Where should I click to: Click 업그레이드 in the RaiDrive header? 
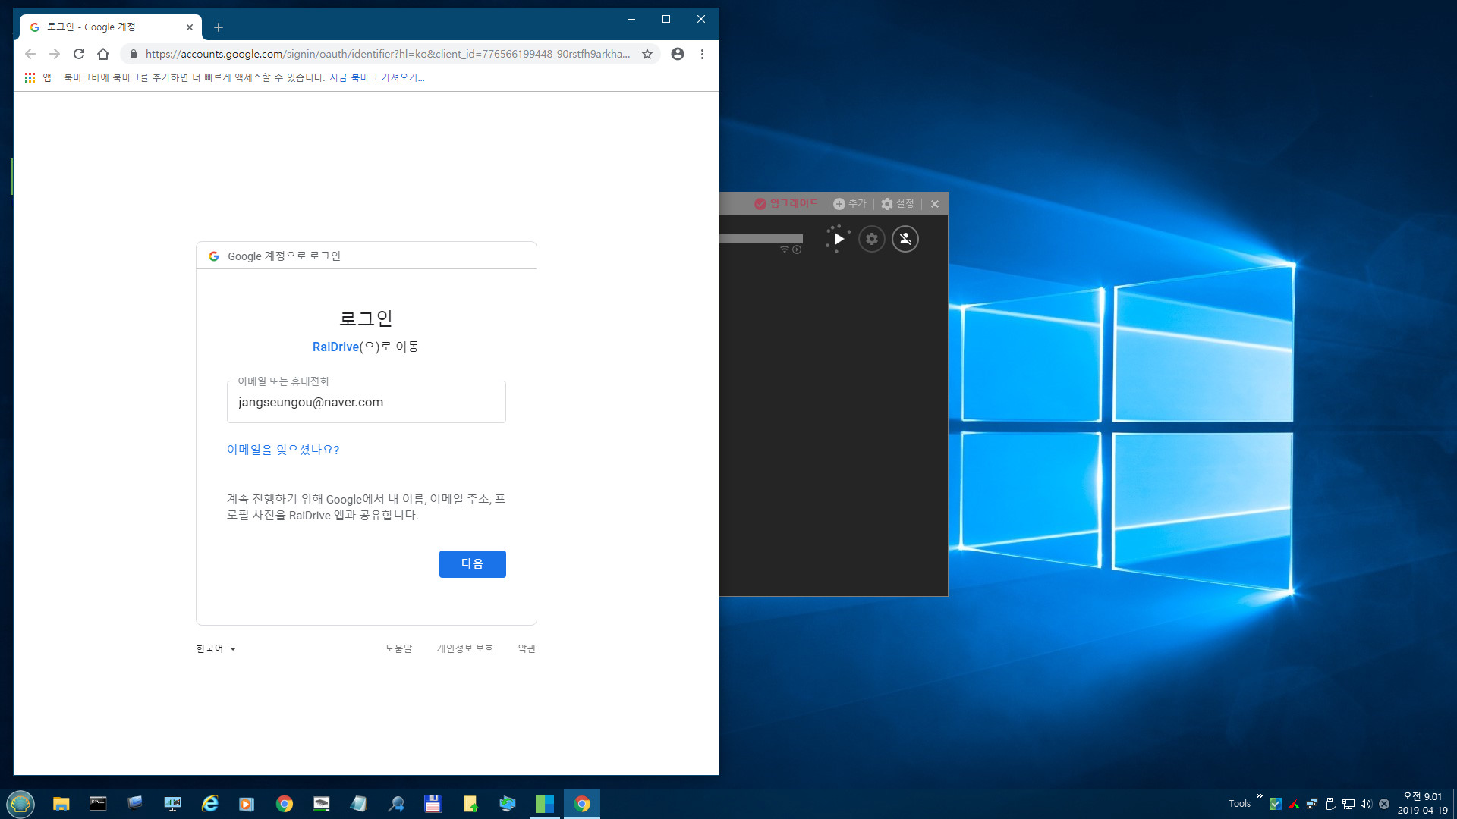[x=786, y=204]
